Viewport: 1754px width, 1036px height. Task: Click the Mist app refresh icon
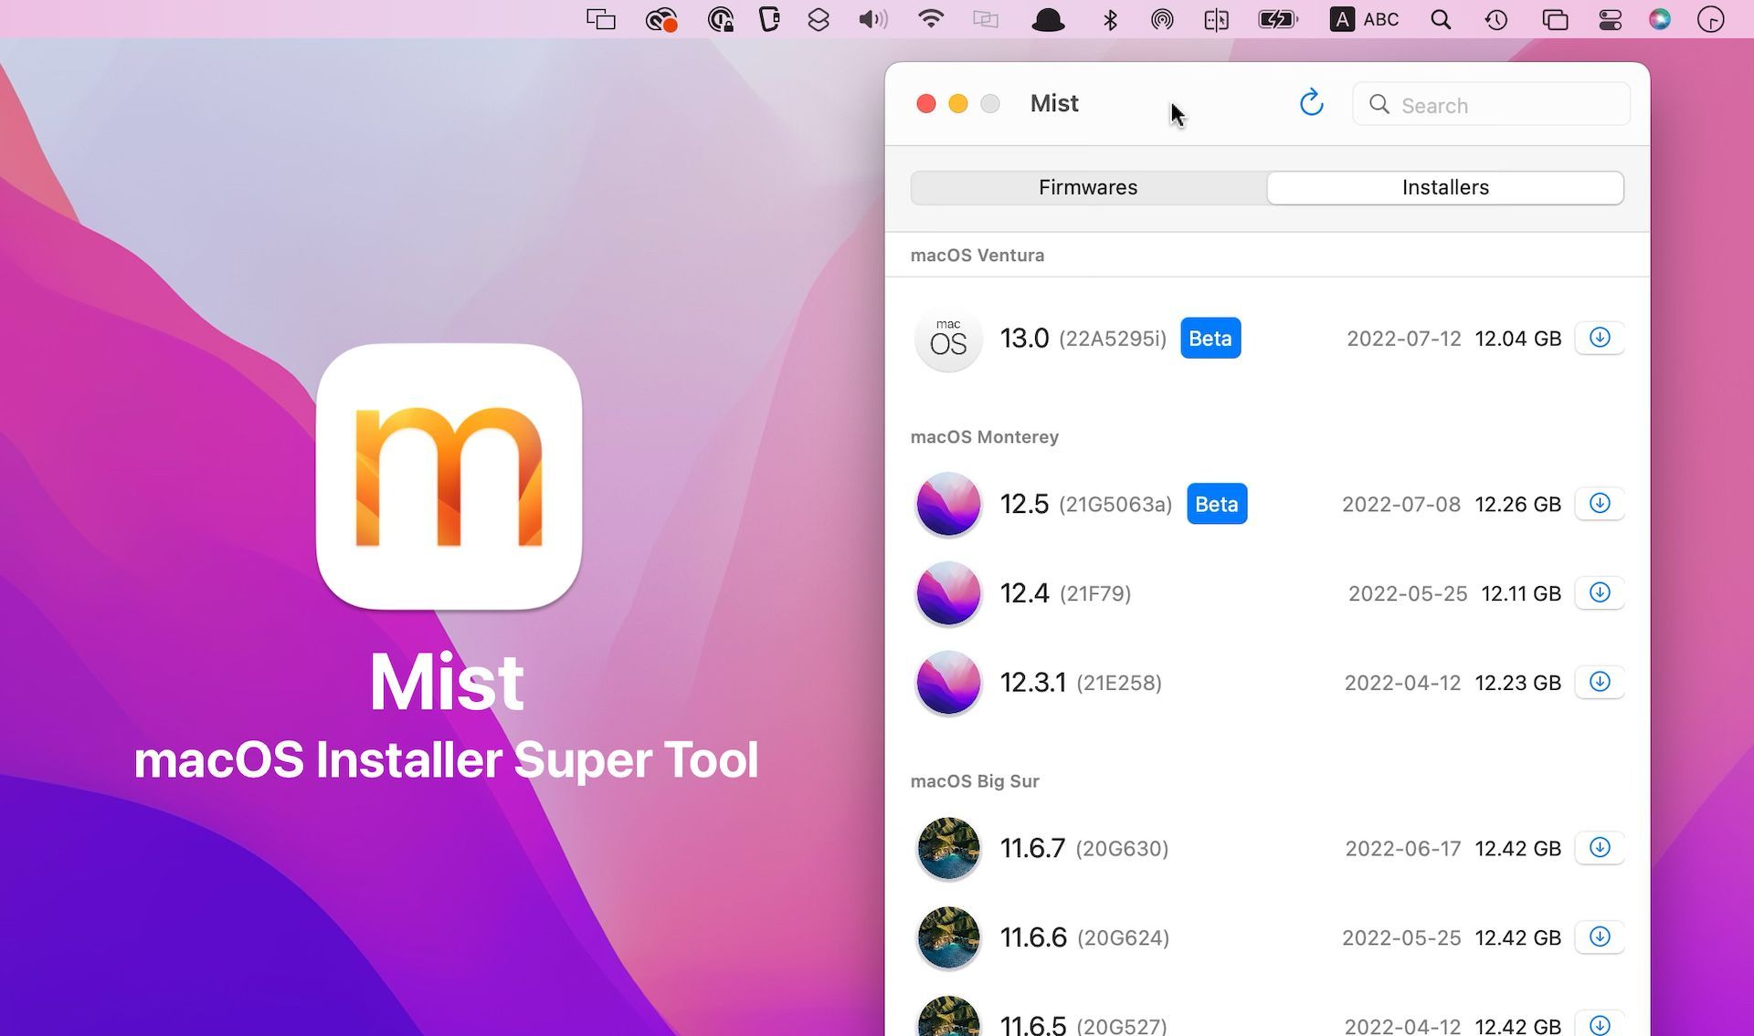(x=1310, y=104)
